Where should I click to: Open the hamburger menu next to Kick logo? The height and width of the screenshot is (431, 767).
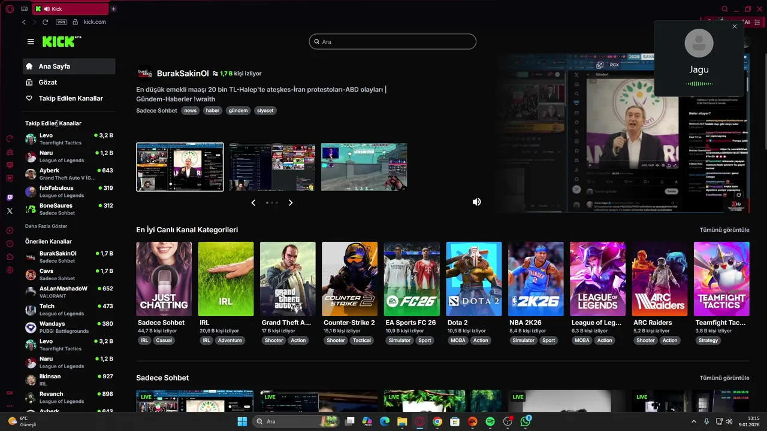tap(31, 41)
